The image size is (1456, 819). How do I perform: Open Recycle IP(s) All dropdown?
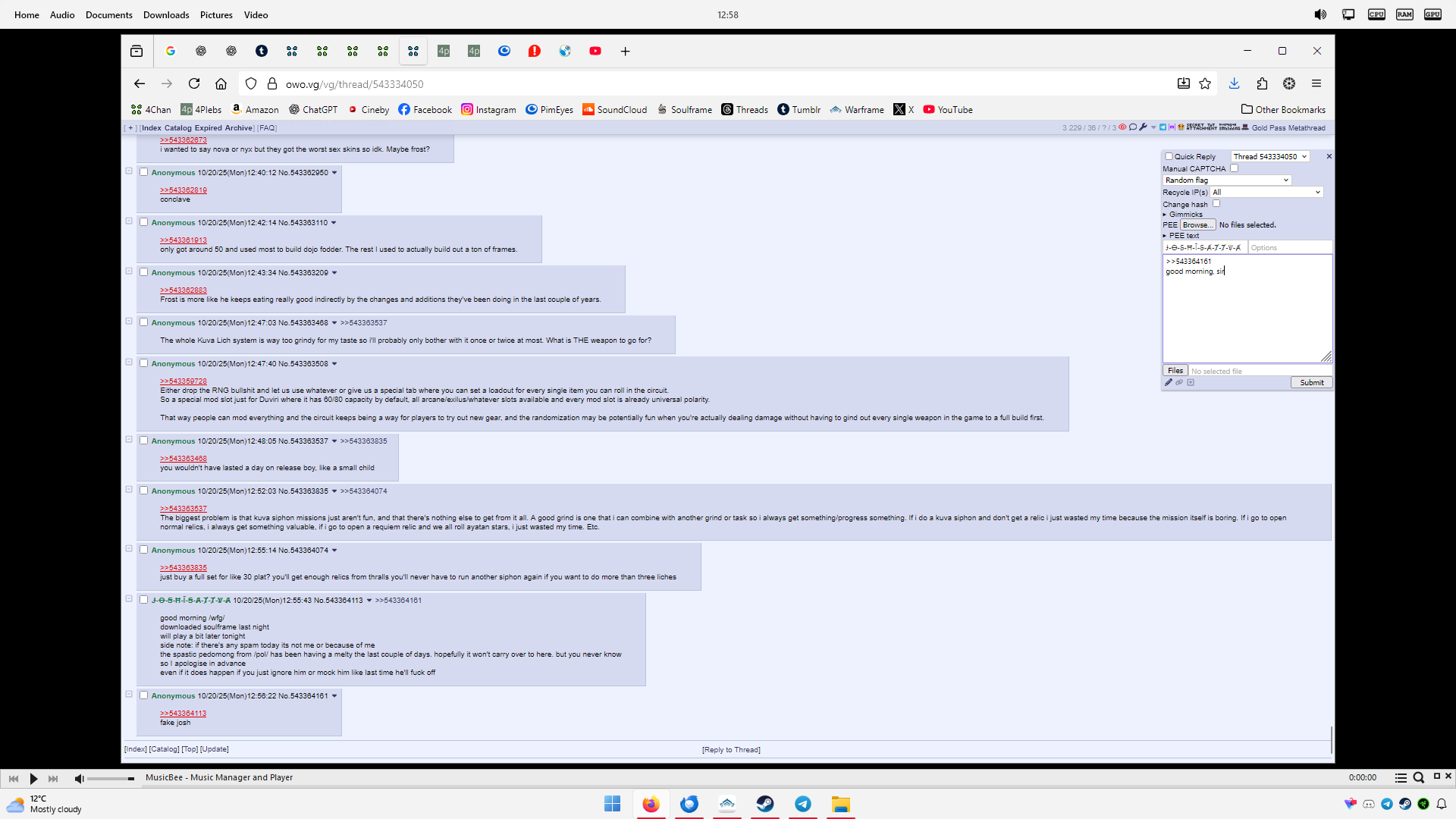click(1266, 193)
